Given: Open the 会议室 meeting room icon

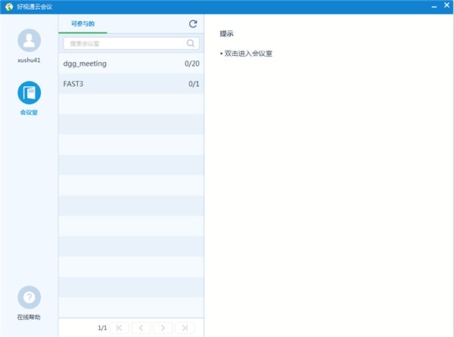Looking at the screenshot, I should pyautogui.click(x=29, y=93).
